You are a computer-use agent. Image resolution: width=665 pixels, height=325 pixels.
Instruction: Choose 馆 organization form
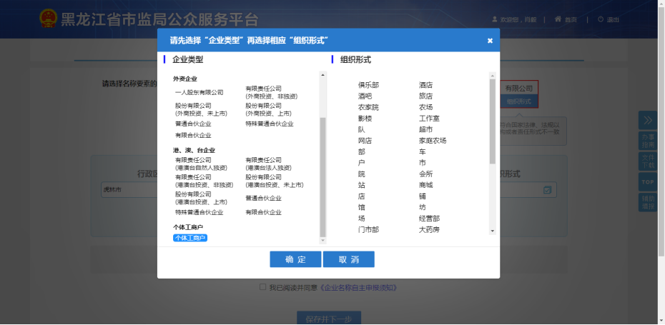[362, 208]
